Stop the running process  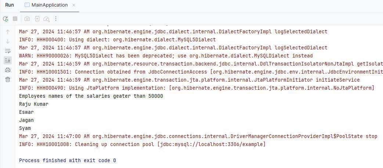pos(15,19)
